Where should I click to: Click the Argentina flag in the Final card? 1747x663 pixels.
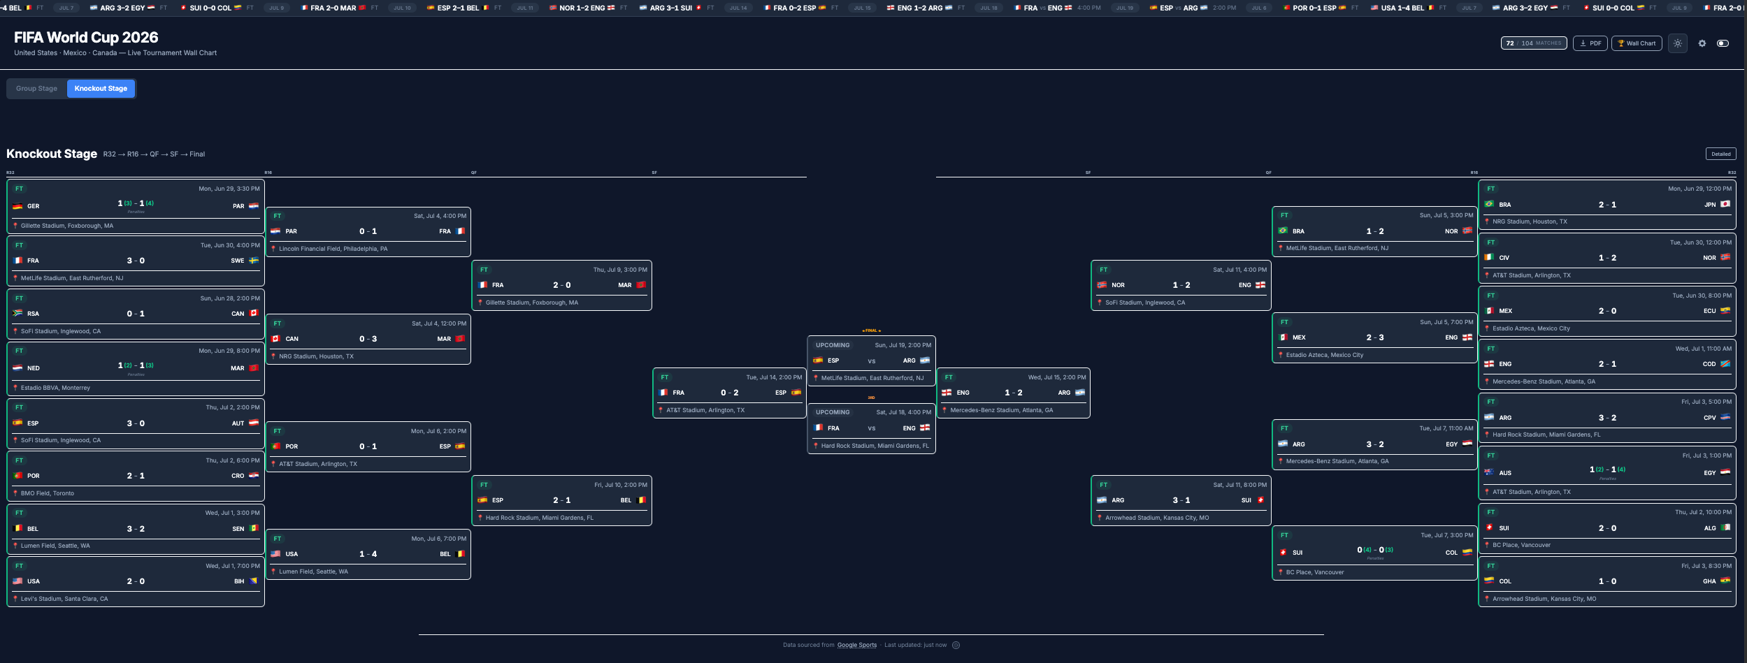pos(925,360)
